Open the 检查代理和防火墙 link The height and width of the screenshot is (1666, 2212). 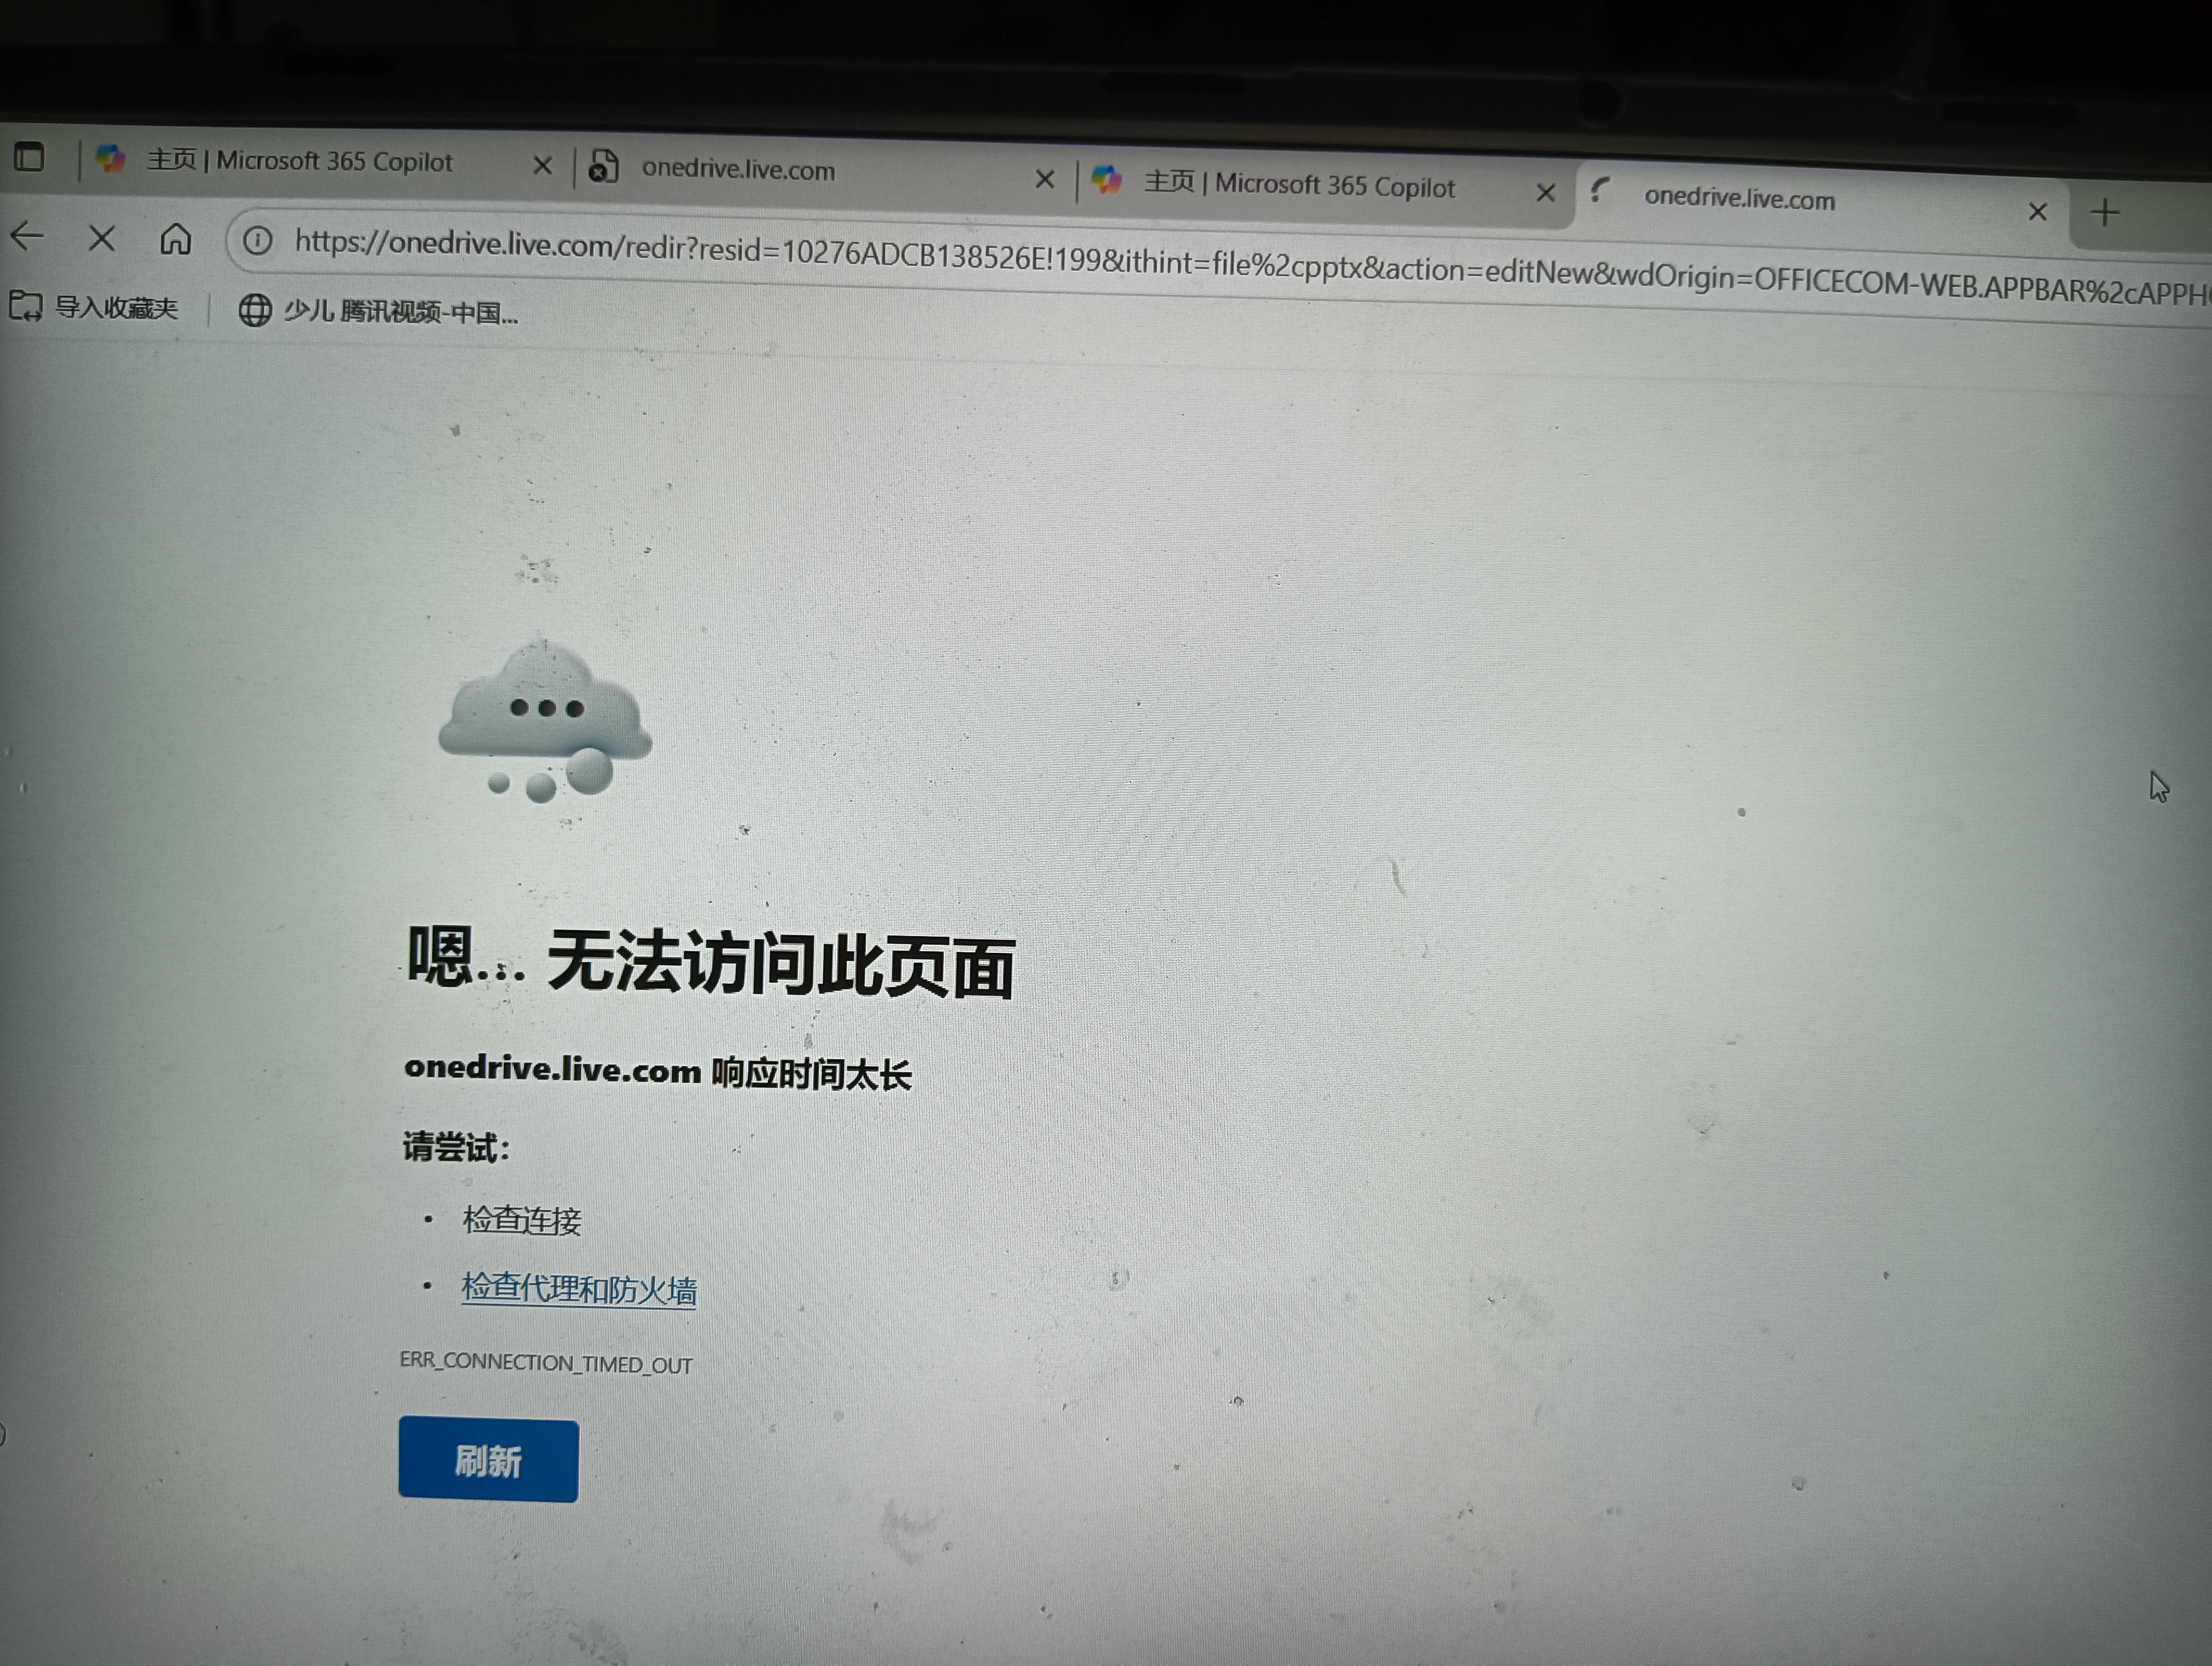click(579, 1289)
